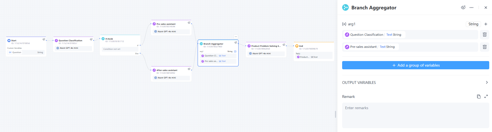Toggle the eye icon on Pre-sales assistant node

pos(189,23)
